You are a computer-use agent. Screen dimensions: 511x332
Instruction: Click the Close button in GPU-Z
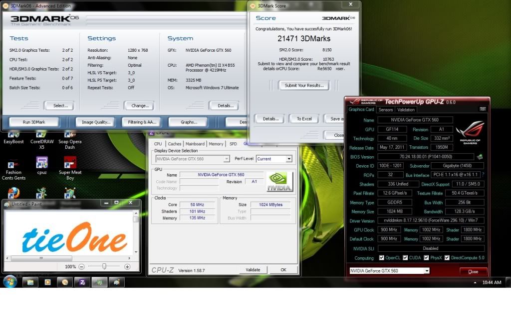[x=473, y=271]
